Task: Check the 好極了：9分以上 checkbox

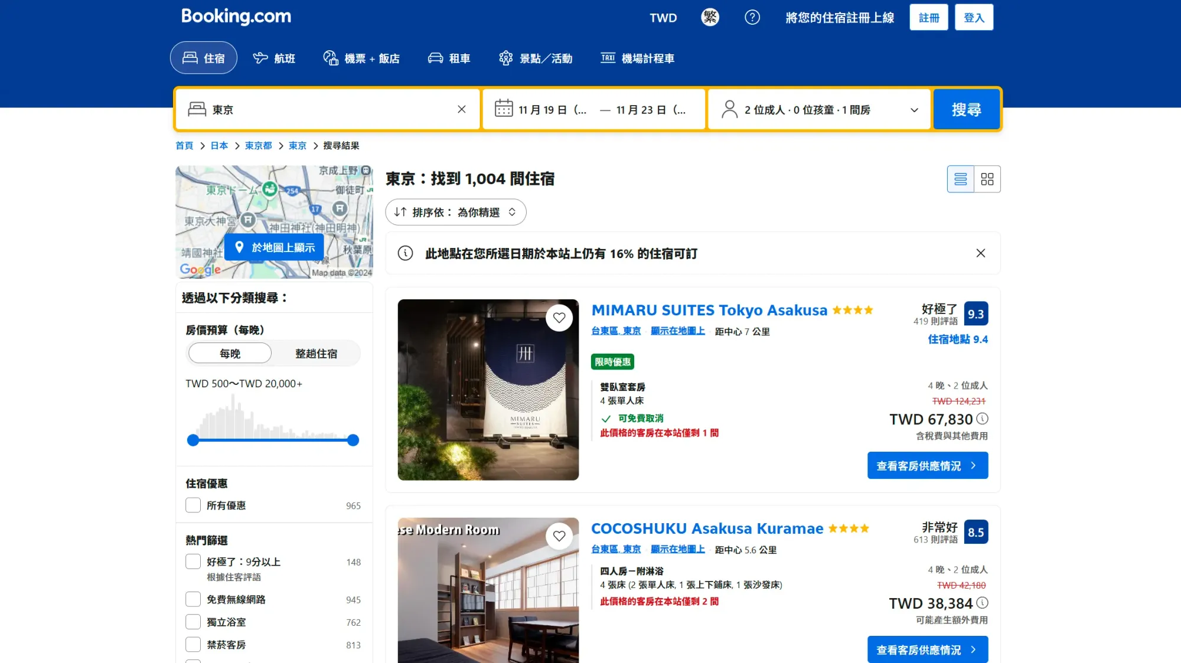Action: (193, 561)
